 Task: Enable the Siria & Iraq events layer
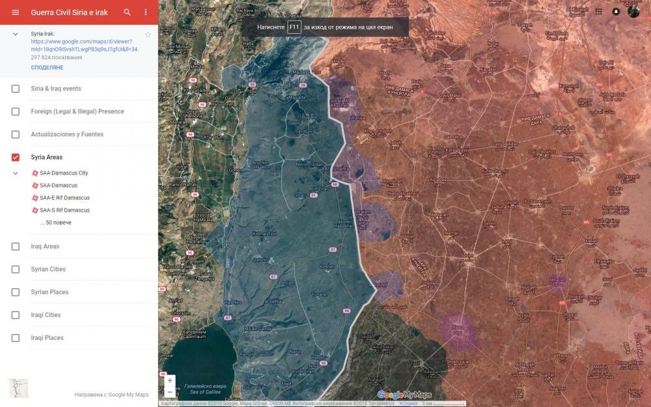(16, 89)
